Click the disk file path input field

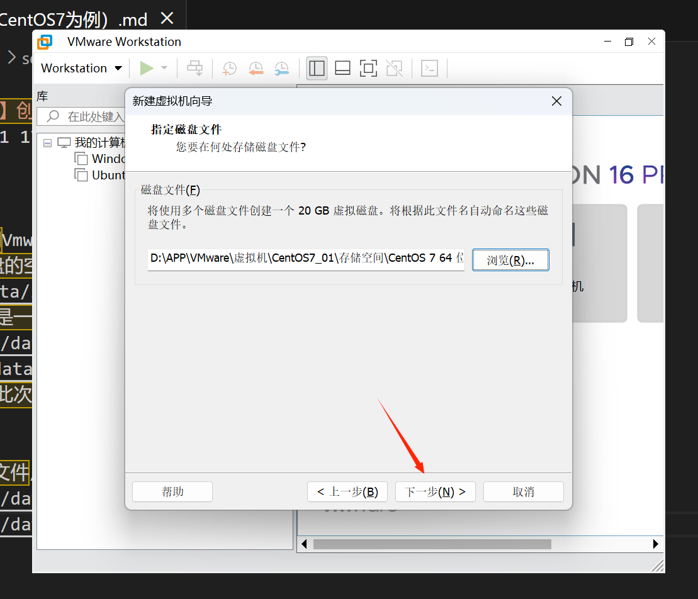(306, 259)
